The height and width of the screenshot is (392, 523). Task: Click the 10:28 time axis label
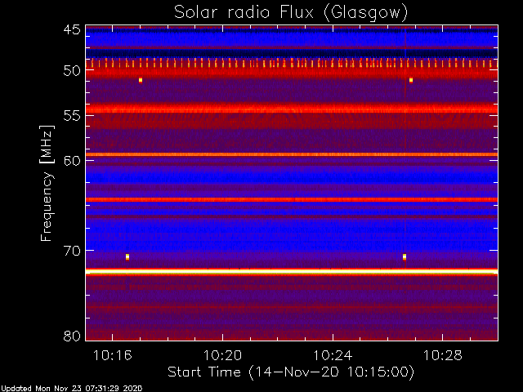point(443,355)
